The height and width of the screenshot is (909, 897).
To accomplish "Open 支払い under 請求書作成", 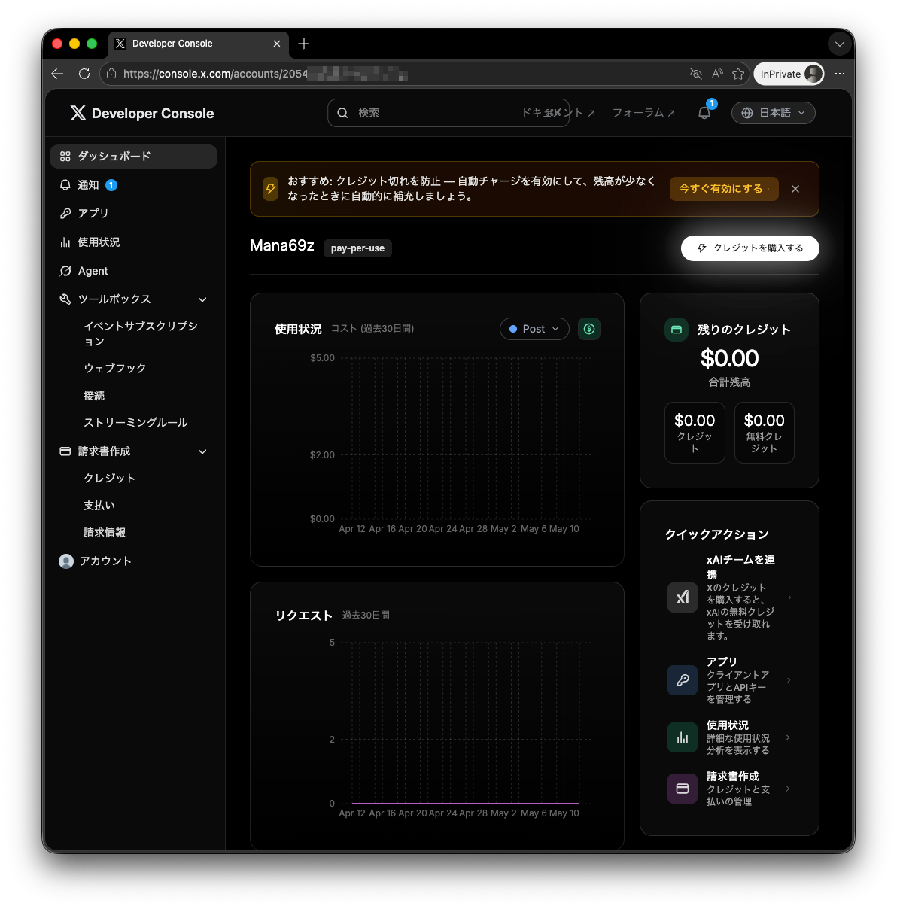I will coord(99,506).
